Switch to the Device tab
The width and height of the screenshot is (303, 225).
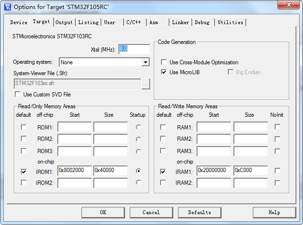pyautogui.click(x=19, y=22)
